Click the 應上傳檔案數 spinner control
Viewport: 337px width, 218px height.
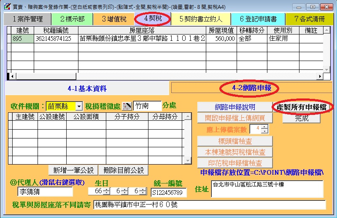[x=259, y=129]
